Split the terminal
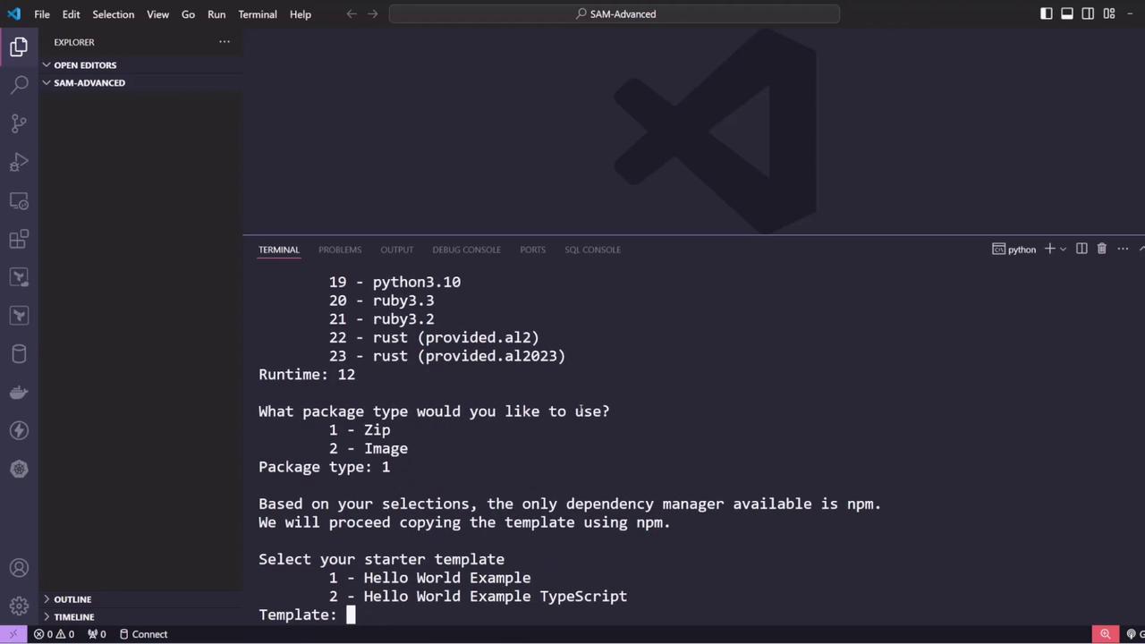 coord(1081,249)
